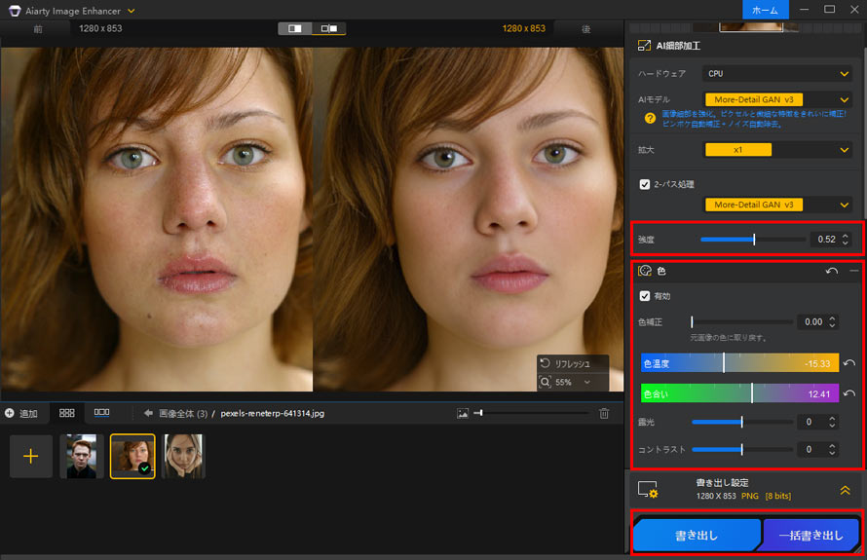Toggle the 有効 enable checkbox
This screenshot has width=867, height=560.
point(644,296)
